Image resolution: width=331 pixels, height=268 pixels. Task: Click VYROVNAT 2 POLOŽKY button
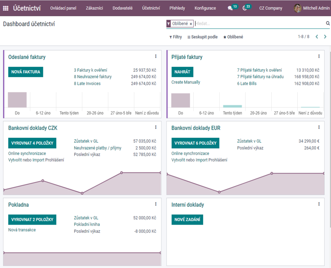[x=32, y=220]
